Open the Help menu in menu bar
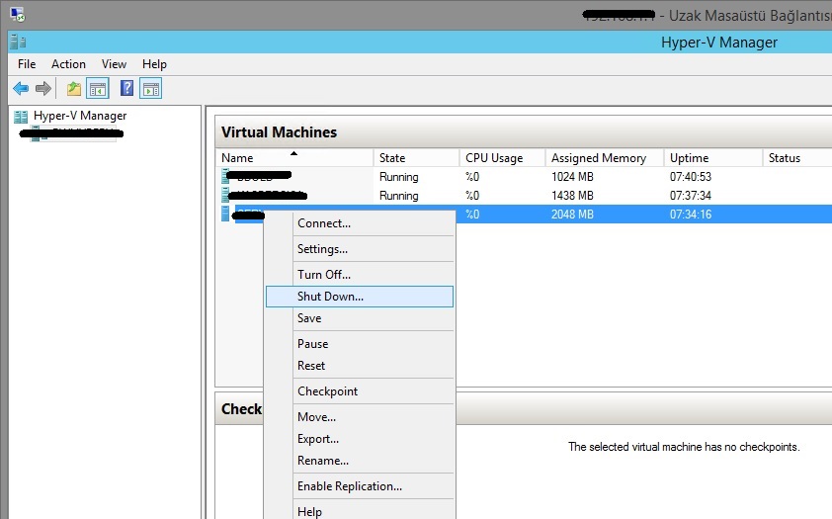 (154, 64)
